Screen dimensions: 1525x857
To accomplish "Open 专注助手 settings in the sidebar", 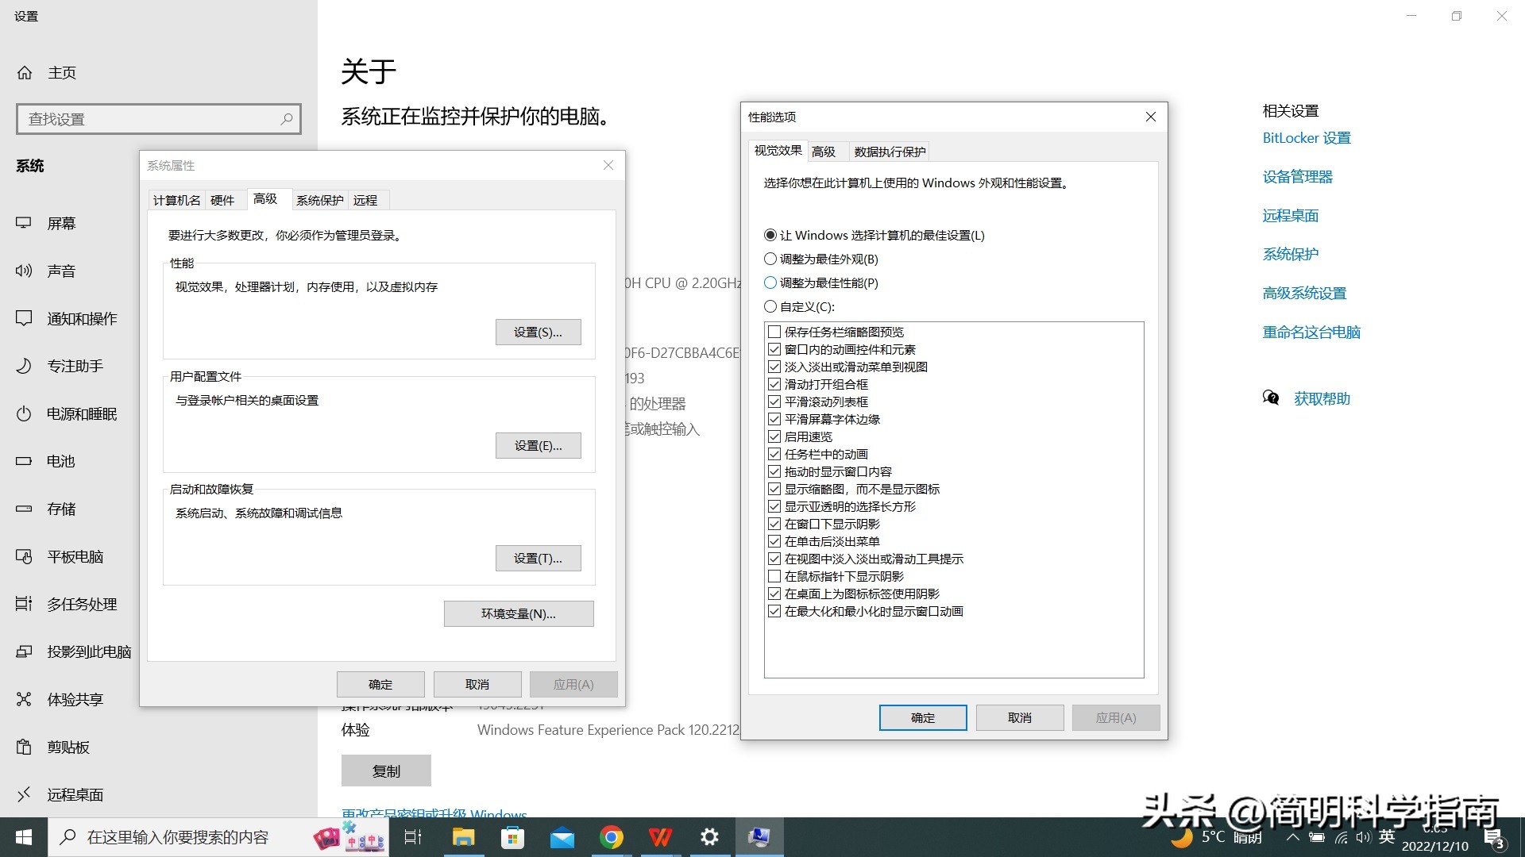I will click(75, 366).
